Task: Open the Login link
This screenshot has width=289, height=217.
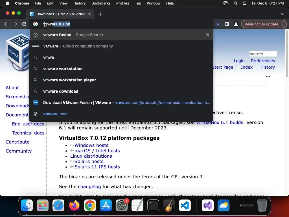Action: point(239,61)
